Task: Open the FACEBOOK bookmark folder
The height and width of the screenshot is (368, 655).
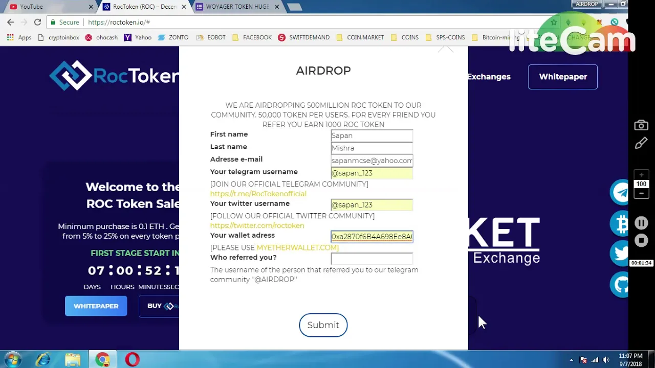Action: [252, 37]
